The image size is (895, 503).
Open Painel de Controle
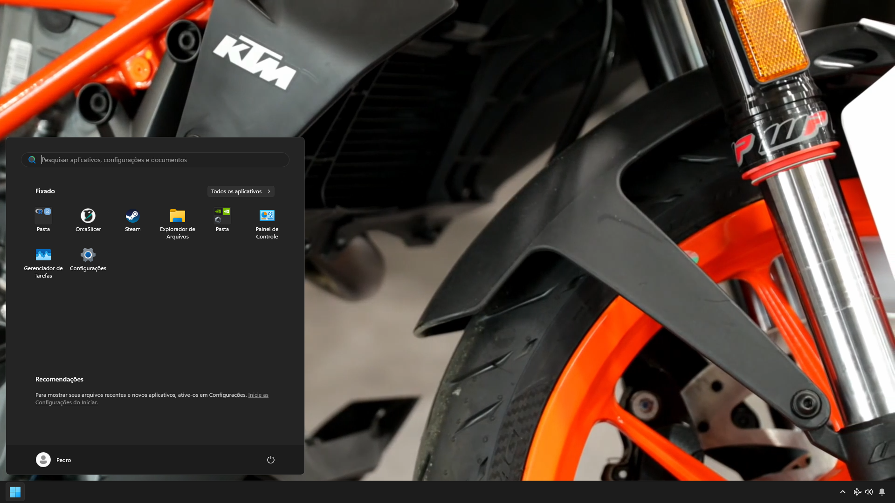(x=267, y=224)
